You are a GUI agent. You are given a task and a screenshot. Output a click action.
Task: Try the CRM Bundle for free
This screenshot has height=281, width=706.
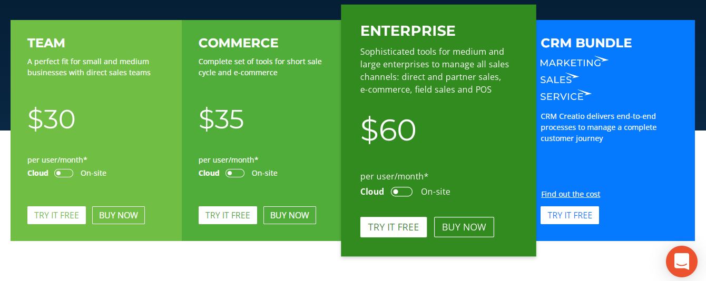(x=570, y=215)
